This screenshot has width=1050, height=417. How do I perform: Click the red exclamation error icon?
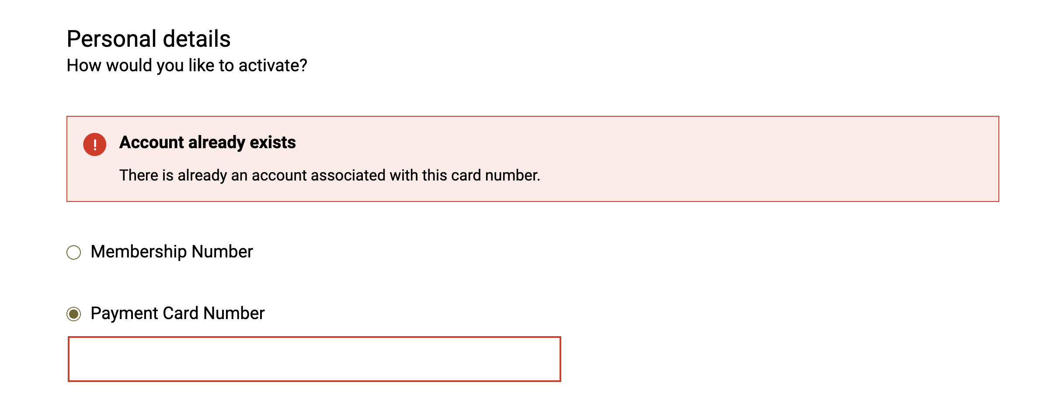(x=94, y=144)
